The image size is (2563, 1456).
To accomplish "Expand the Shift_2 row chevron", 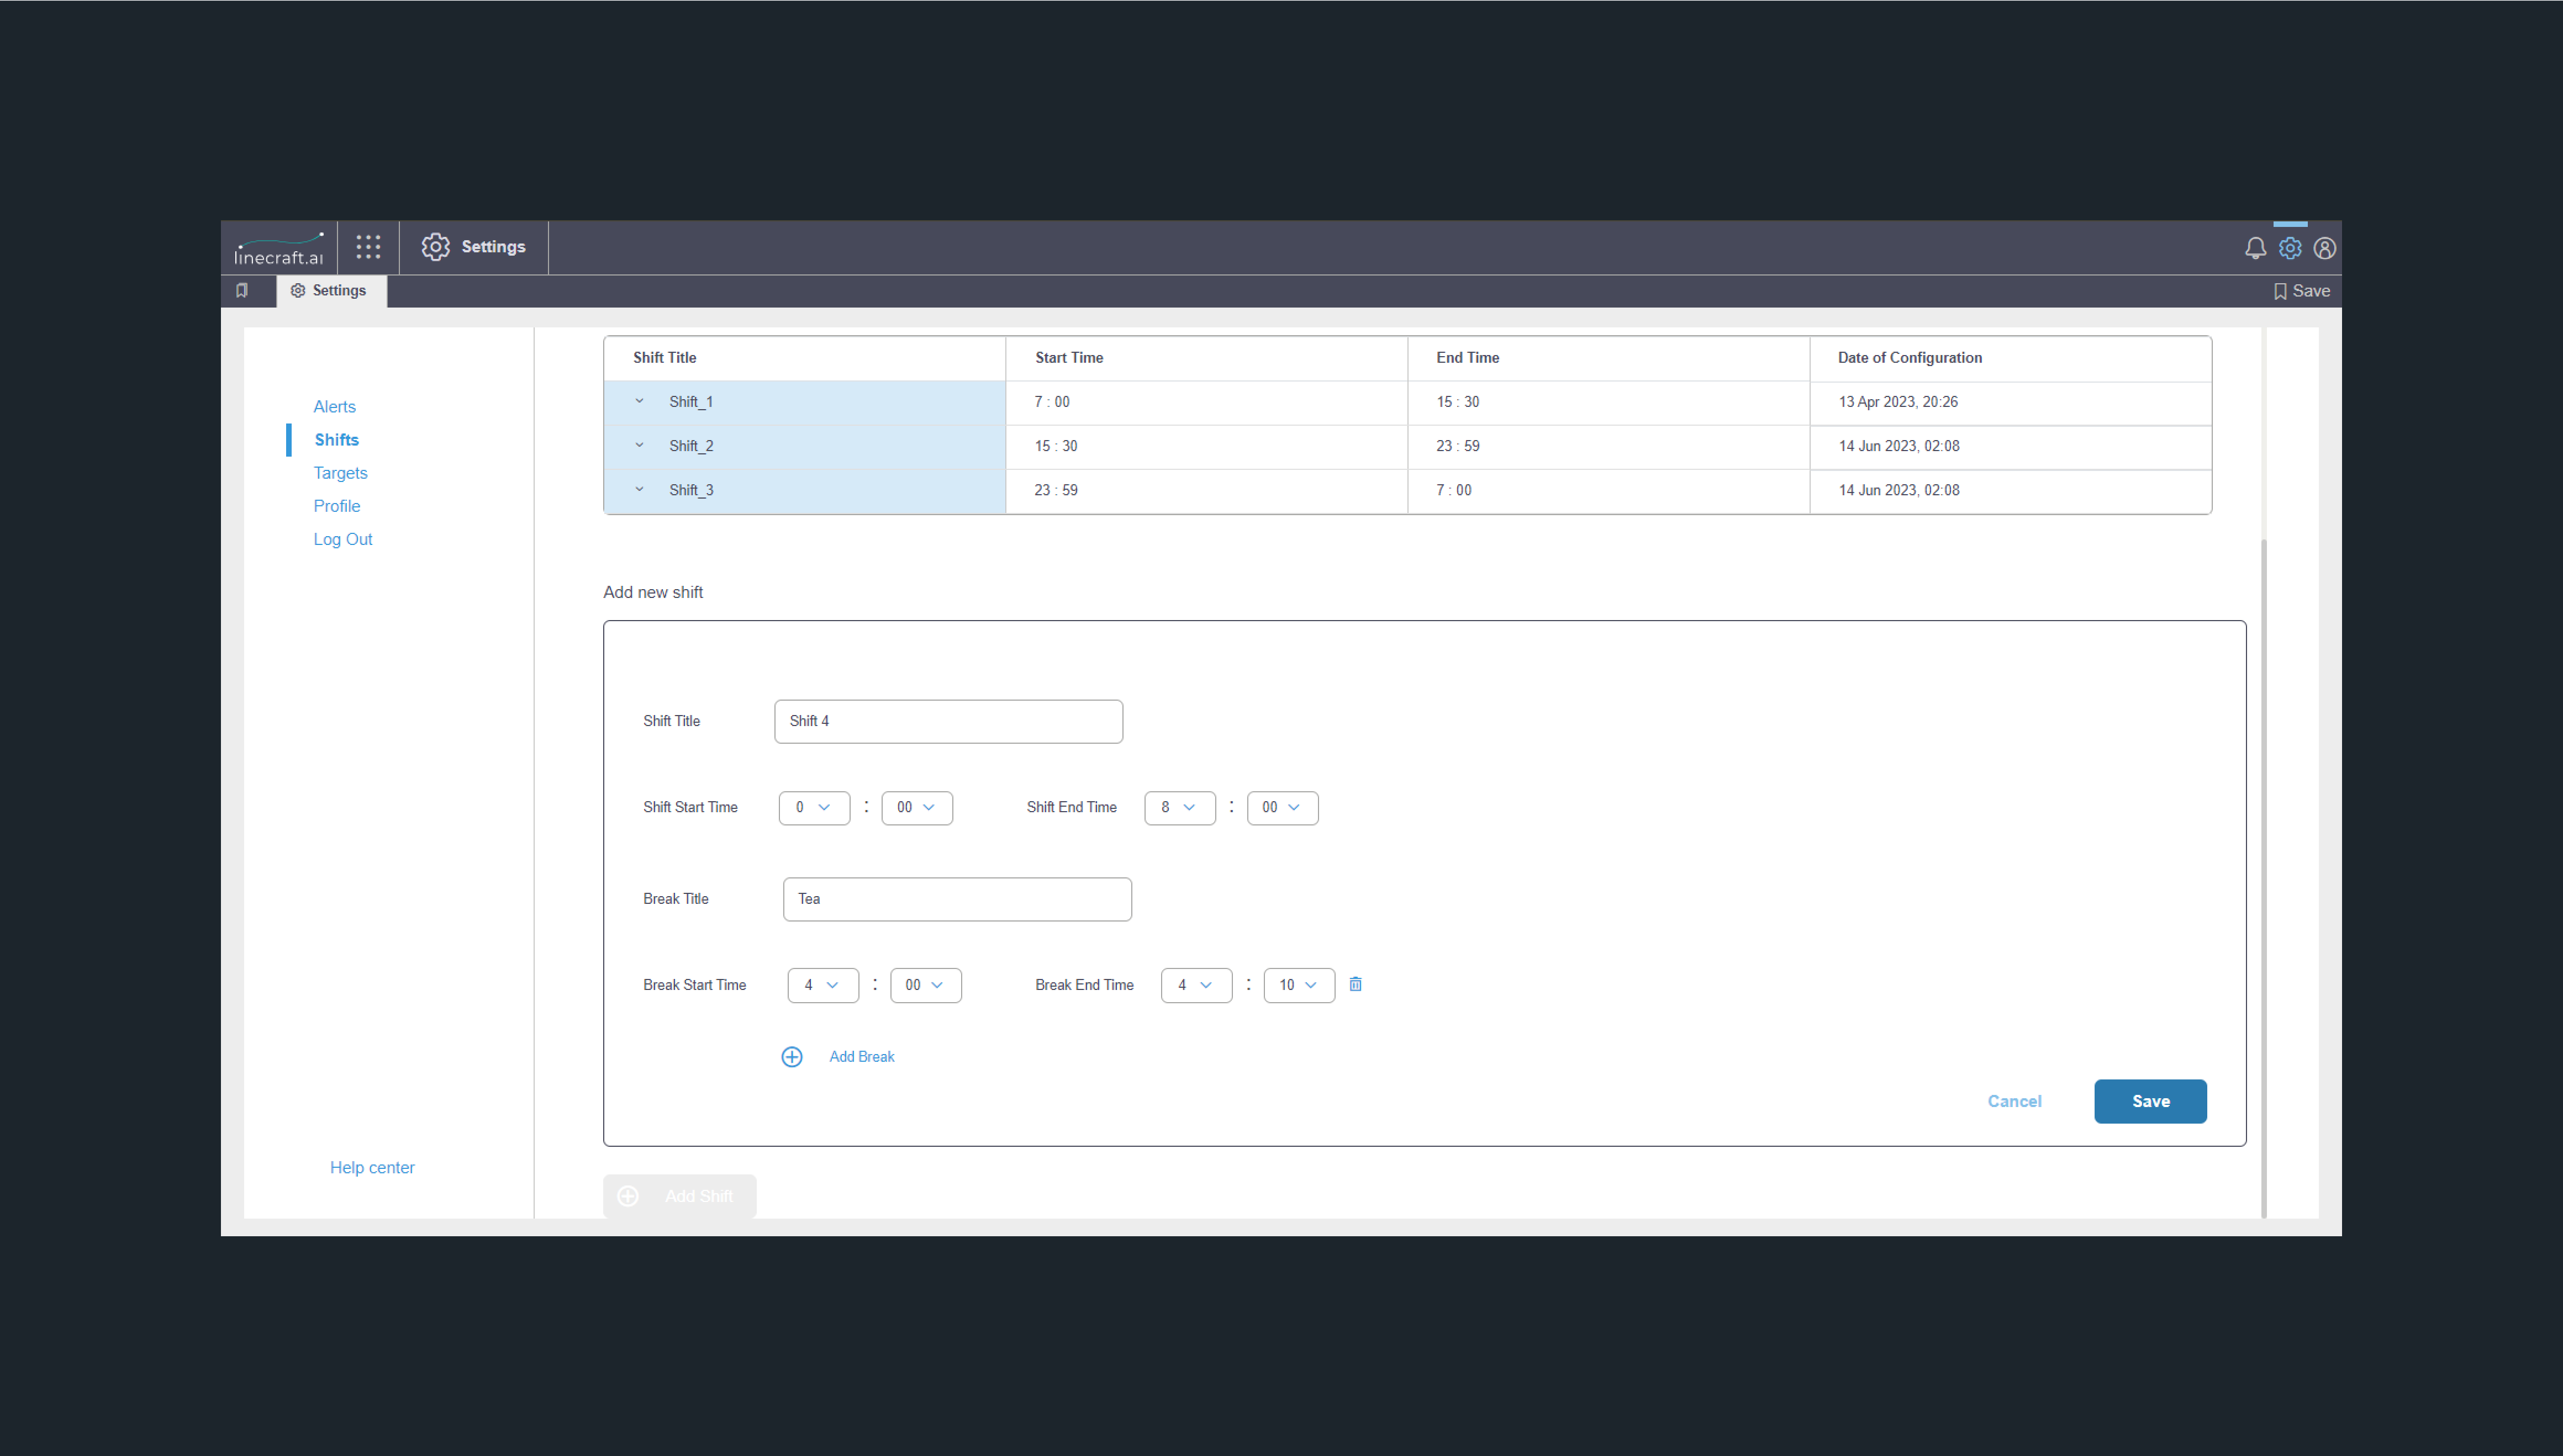I will point(639,446).
